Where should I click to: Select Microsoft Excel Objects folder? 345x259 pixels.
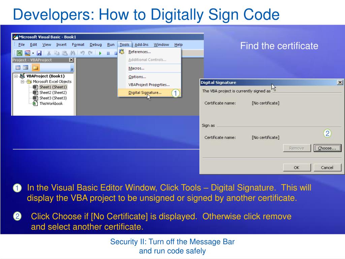click(52, 82)
